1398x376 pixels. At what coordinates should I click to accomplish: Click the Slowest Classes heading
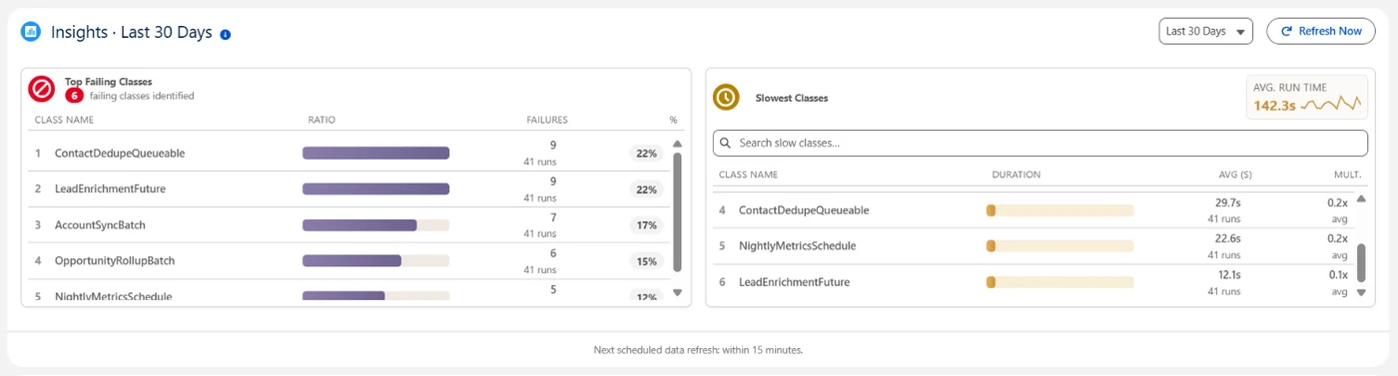point(792,99)
